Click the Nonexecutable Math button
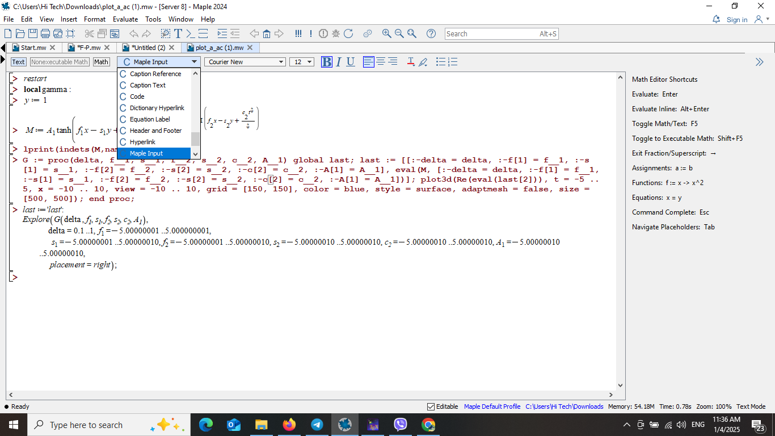The width and height of the screenshot is (775, 436). pyautogui.click(x=60, y=62)
